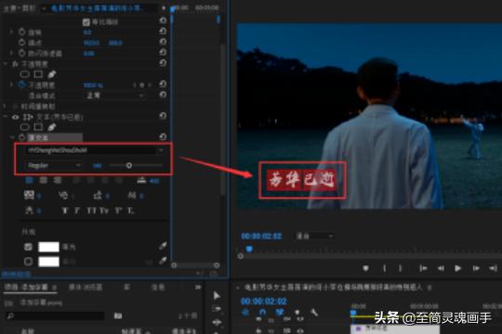
Task: Apply all caps text style
Action: 91,211
